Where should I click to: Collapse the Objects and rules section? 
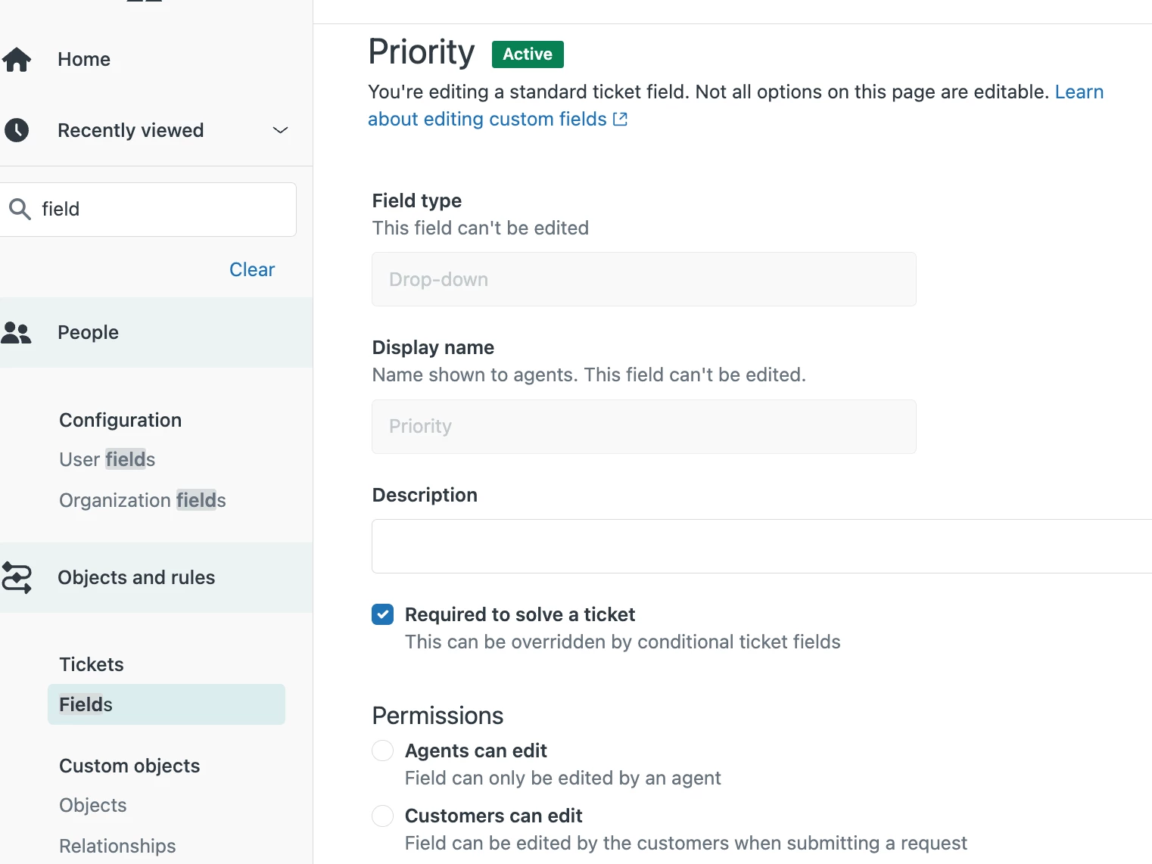click(x=136, y=577)
